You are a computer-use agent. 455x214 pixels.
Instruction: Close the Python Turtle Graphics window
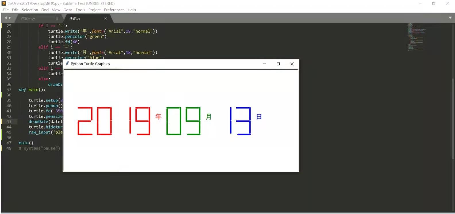(x=292, y=64)
